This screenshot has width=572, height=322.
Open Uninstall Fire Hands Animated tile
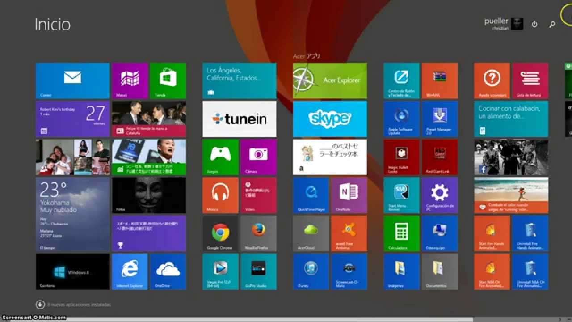530,233
